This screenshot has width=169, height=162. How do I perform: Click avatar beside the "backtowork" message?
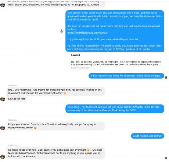tap(3, 157)
